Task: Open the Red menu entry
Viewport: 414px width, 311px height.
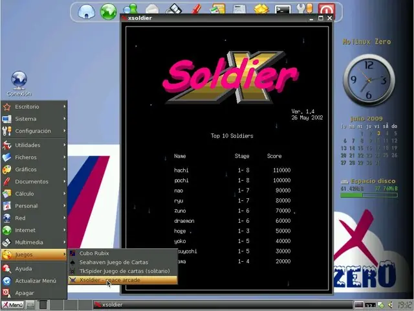Action: pos(34,218)
